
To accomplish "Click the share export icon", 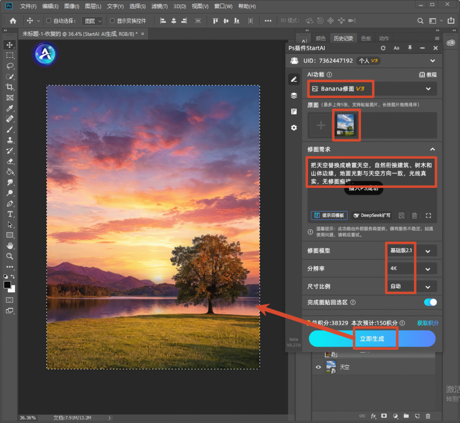I will coord(451,21).
